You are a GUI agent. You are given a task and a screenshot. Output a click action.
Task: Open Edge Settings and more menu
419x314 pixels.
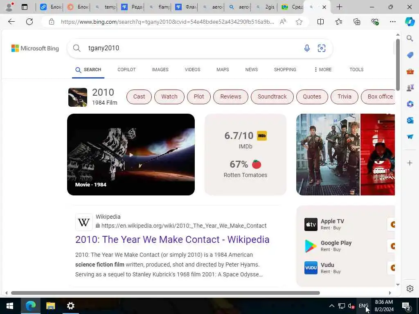(392, 22)
